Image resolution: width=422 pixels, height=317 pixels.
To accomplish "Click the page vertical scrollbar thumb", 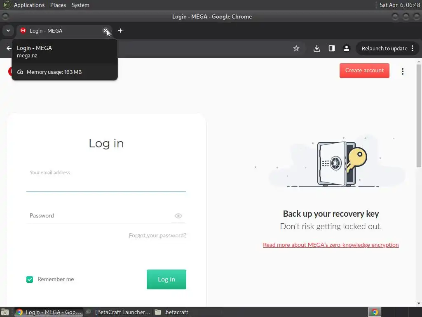I will point(419,116).
